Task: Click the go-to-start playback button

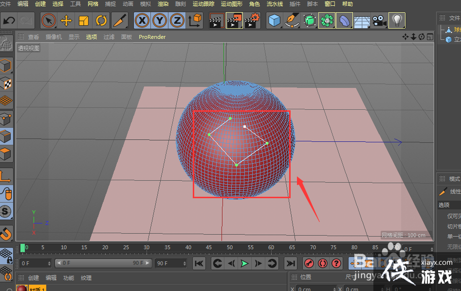Action: pos(199,263)
